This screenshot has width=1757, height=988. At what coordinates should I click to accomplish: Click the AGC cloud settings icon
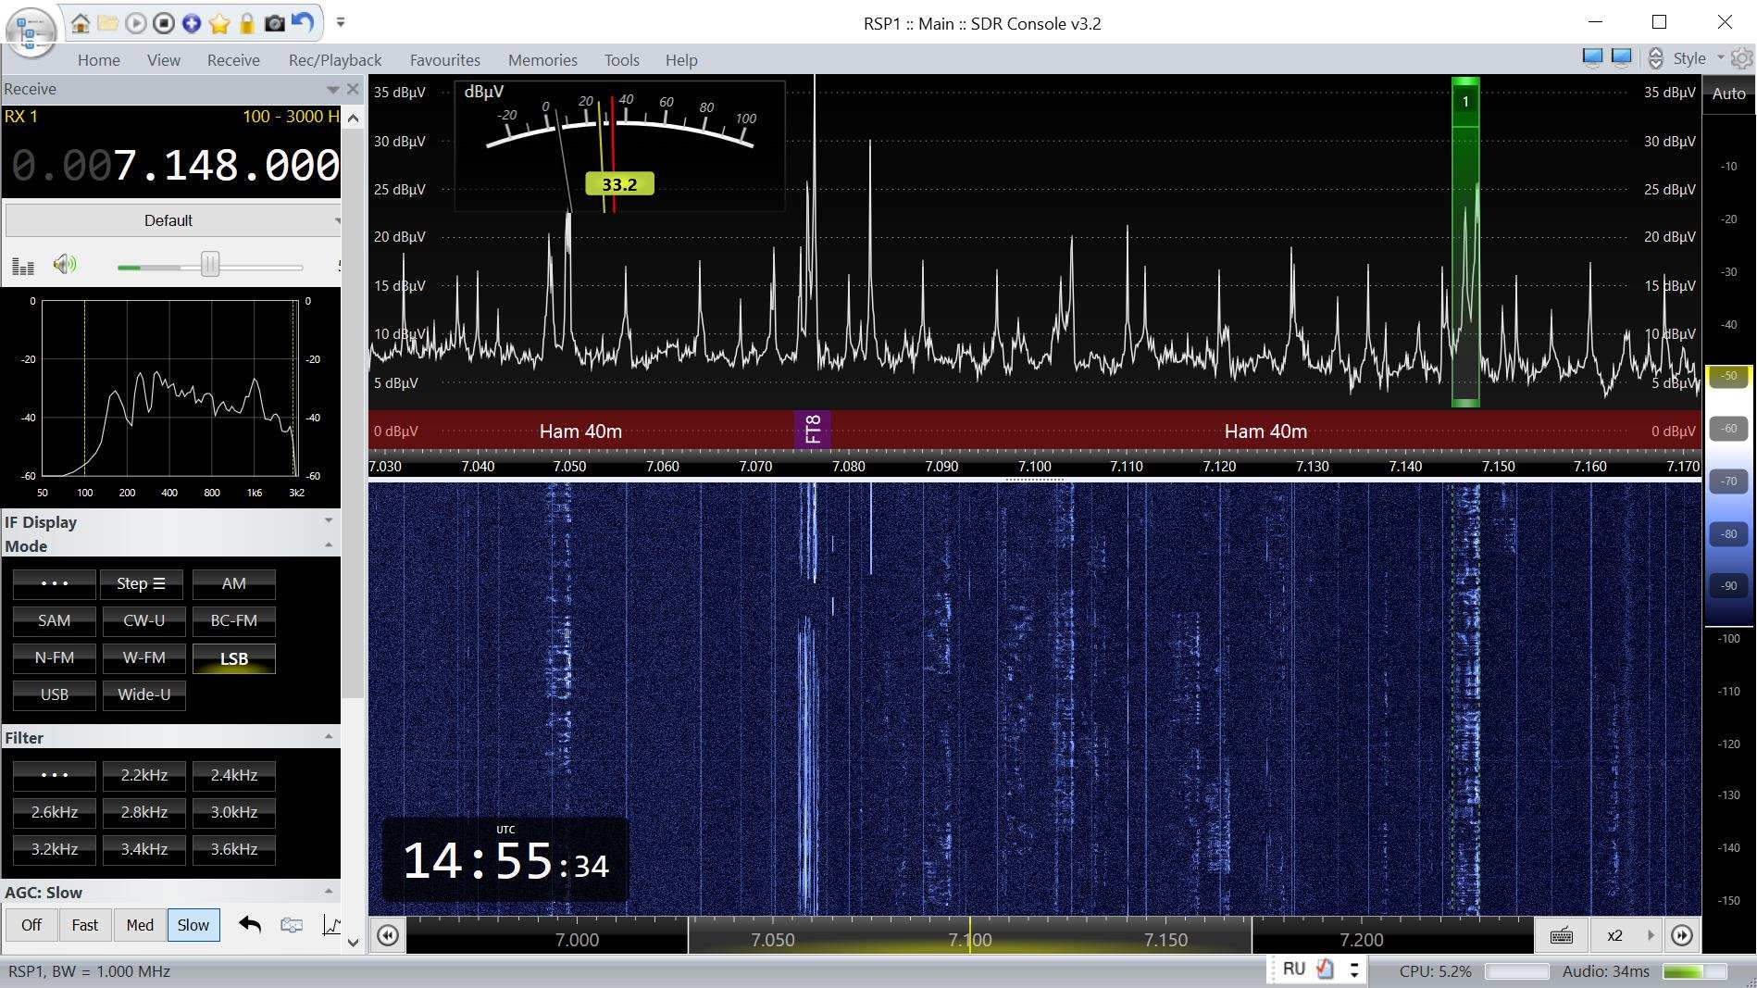[x=292, y=924]
